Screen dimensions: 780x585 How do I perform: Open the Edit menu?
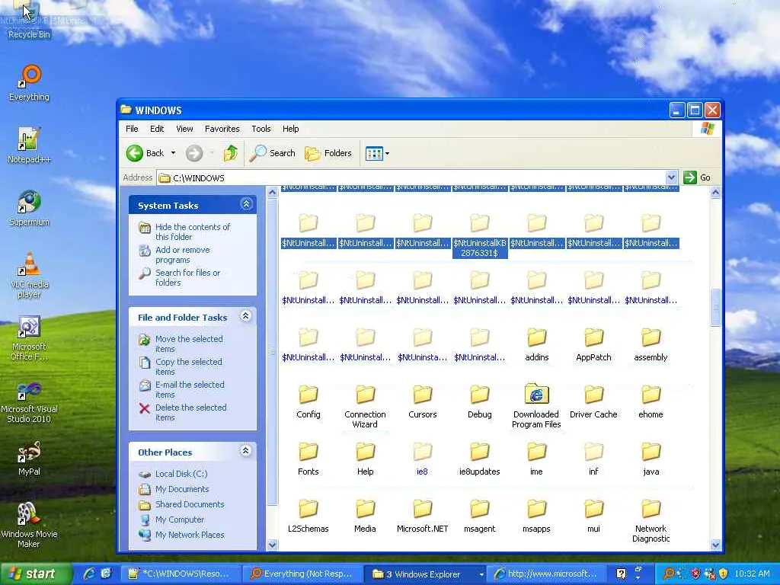[x=157, y=129]
